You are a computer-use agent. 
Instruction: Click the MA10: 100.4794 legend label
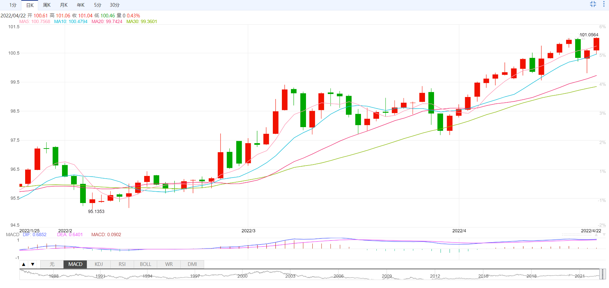[x=71, y=21]
